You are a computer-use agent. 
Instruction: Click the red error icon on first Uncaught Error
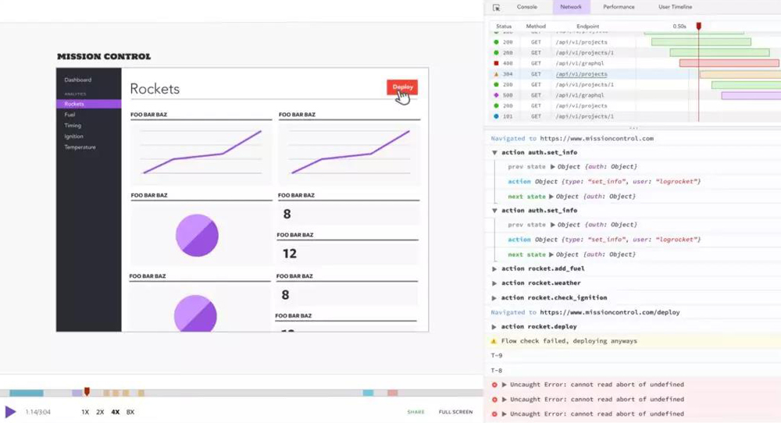pos(494,385)
